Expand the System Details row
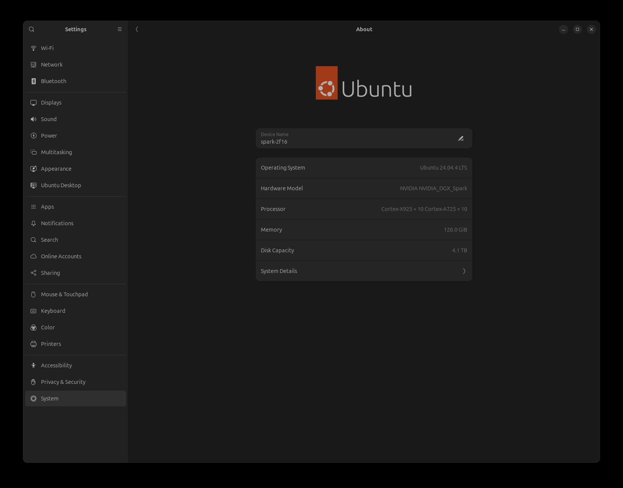623x488 pixels. (364, 271)
